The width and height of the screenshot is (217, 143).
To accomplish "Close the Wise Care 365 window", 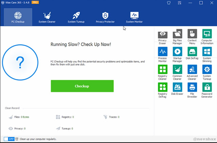I will click(x=212, y=3).
